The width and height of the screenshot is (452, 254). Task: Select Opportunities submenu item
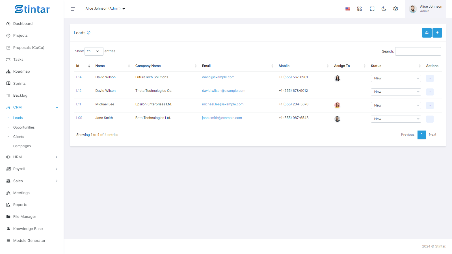click(x=24, y=127)
